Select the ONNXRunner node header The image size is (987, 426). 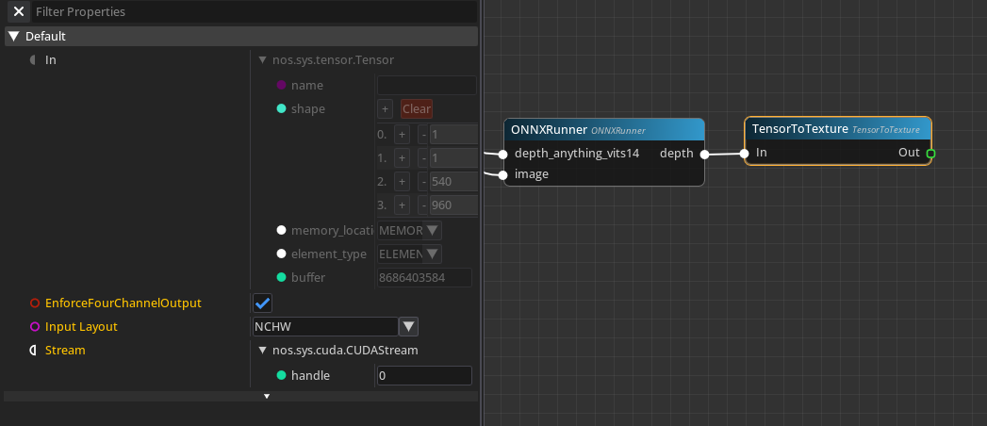[x=604, y=130]
